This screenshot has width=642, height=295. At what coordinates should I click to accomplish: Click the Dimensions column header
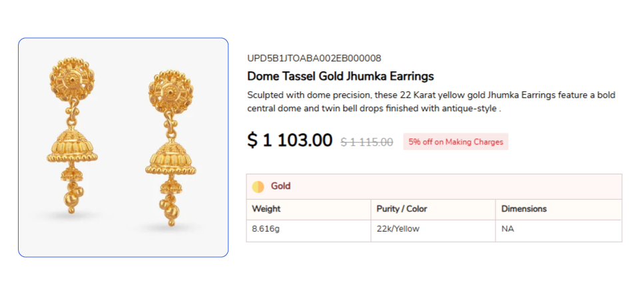[x=523, y=209]
